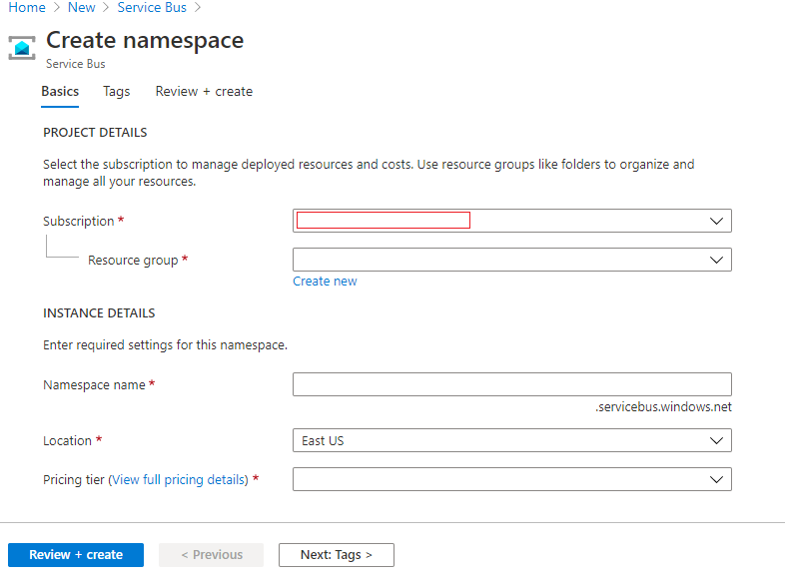Image resolution: width=785 pixels, height=586 pixels.
Task: Open the Review + create tab
Action: [204, 91]
